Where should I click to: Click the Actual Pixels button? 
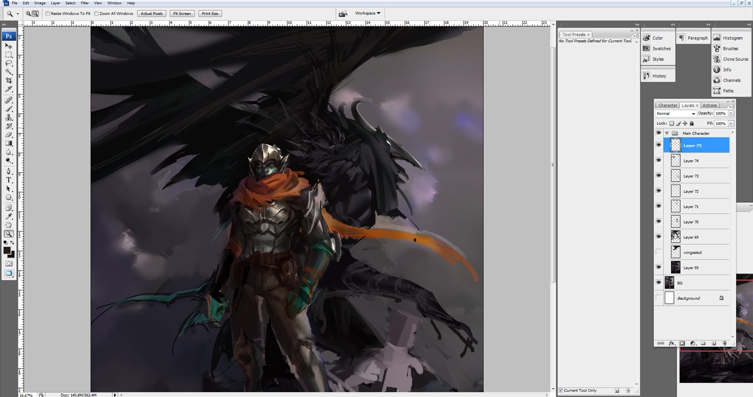(x=152, y=14)
